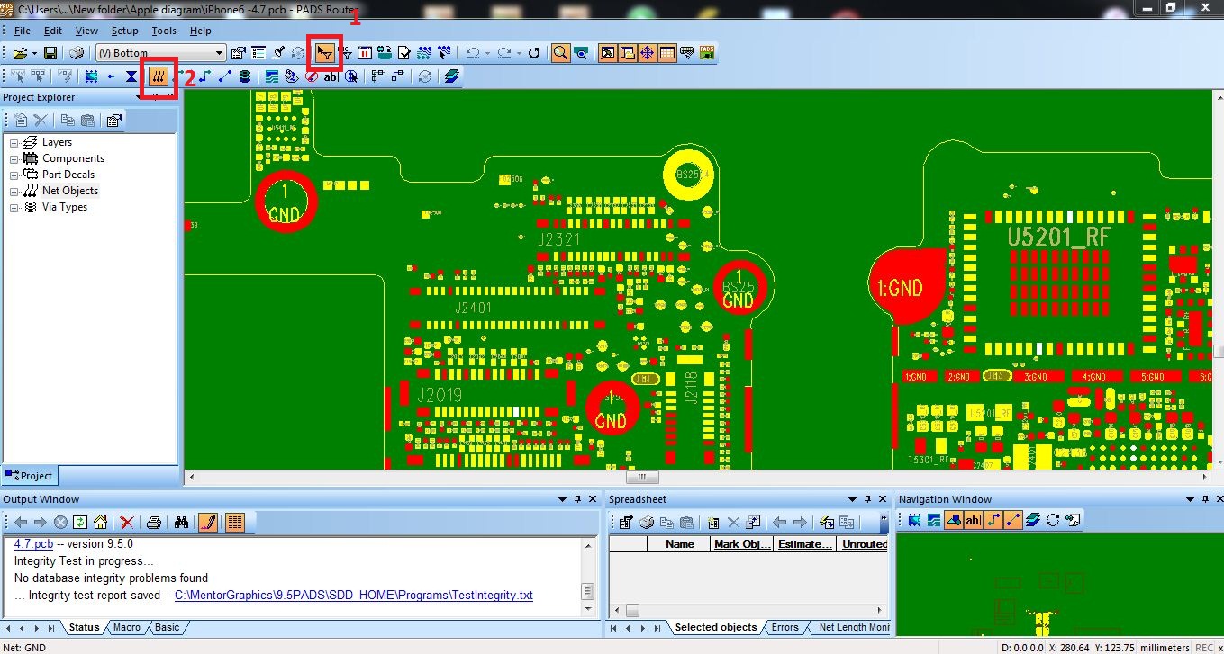Click the red pause-window icon in main toolbar

[x=366, y=53]
